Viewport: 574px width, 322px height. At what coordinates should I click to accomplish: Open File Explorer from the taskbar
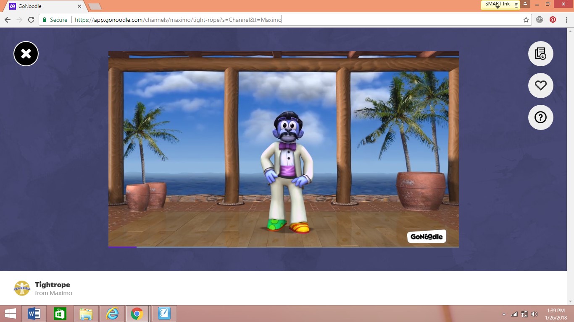coord(86,314)
